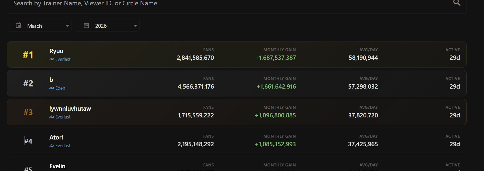Open Atori's Everlast circle link
This screenshot has height=171, width=484.
(63, 146)
